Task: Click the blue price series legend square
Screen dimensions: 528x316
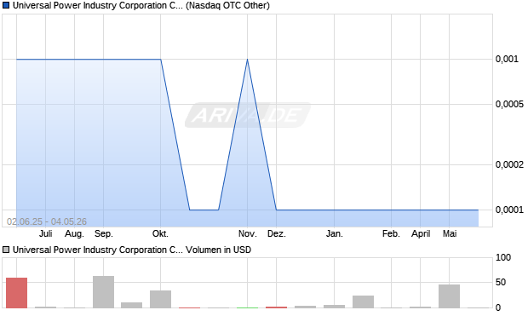Action: [6, 5]
